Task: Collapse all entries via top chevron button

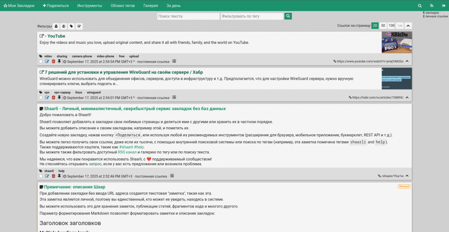Action: [x=408, y=26]
